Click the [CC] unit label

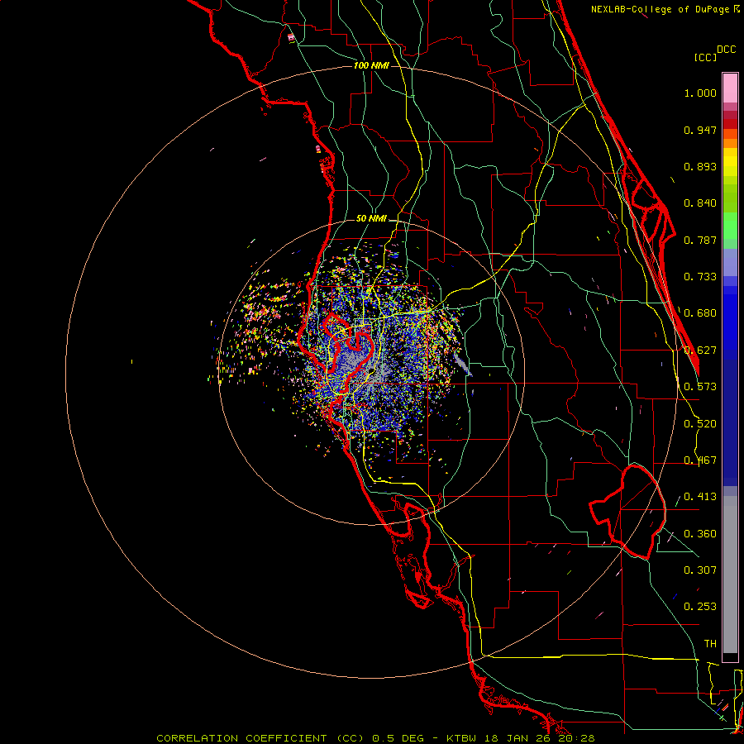tap(705, 57)
